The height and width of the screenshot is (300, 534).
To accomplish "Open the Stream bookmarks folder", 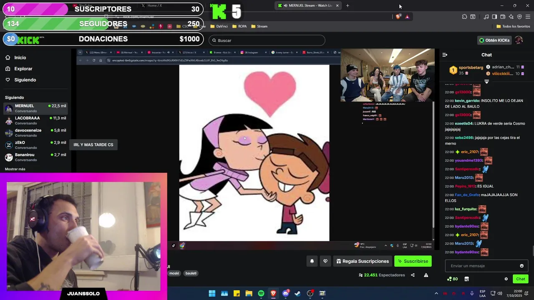I will pos(259,26).
